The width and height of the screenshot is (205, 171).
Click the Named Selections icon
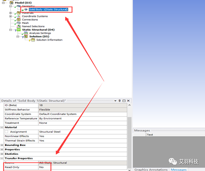[x=19, y=27]
